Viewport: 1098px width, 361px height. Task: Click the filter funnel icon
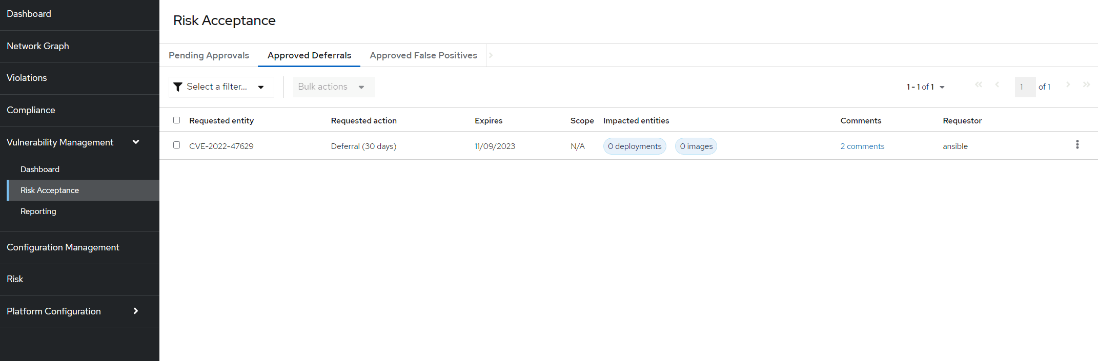tap(178, 87)
